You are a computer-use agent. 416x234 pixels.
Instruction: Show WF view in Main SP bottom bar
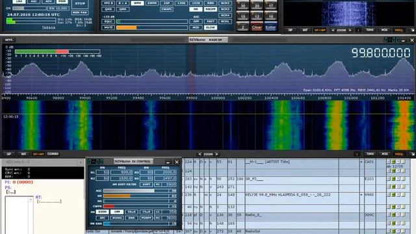coord(23,154)
